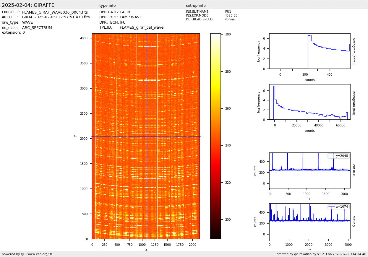Click the DPR.TYPE value LAMP,WAVE

(x=131, y=17)
